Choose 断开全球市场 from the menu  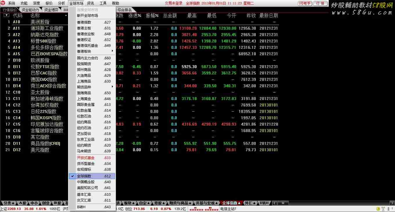(x=92, y=15)
